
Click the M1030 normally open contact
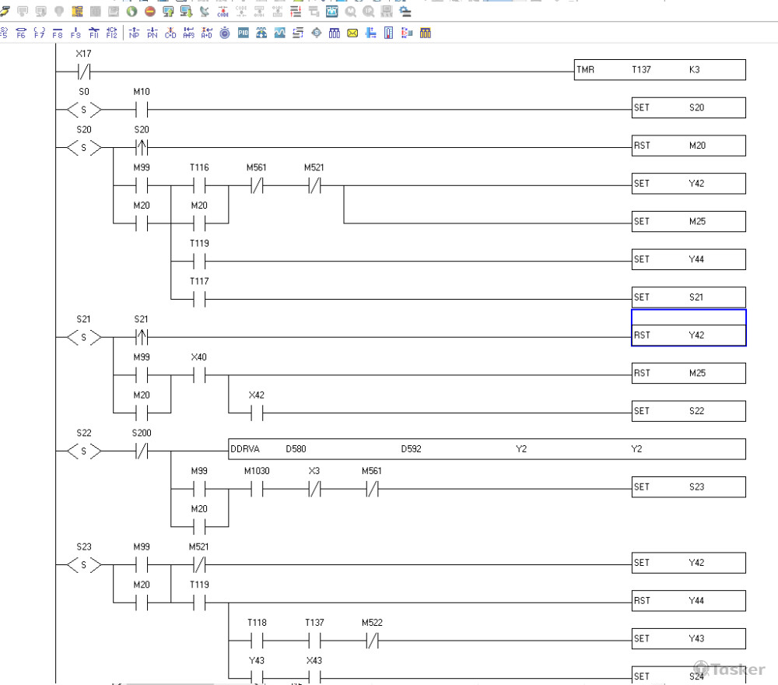point(256,490)
